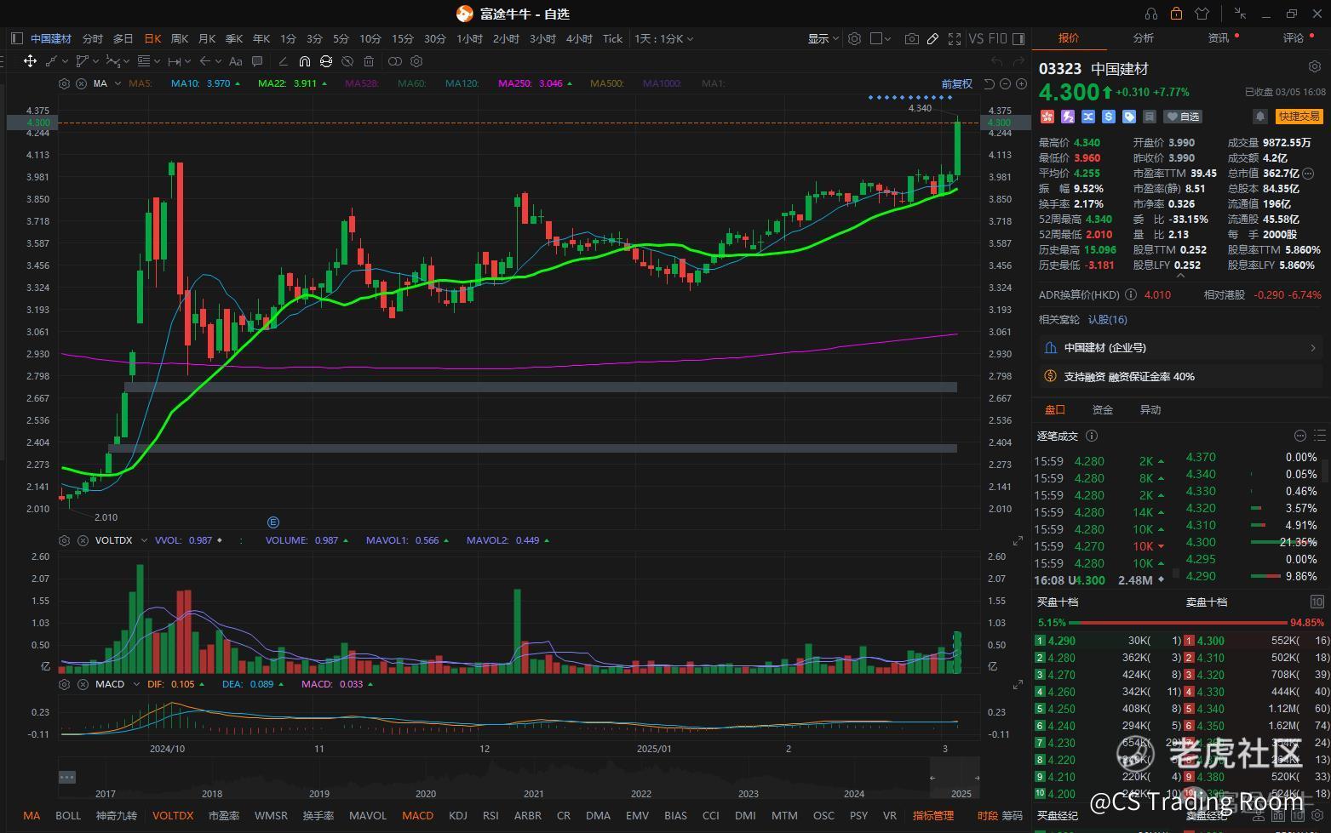Open stock quote panel settings gear
The width and height of the screenshot is (1331, 833).
click(1314, 66)
